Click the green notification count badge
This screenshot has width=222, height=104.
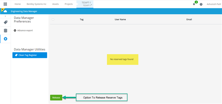(196, 2)
